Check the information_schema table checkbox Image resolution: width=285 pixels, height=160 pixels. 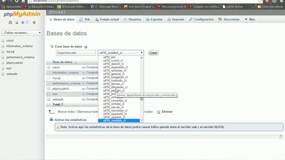point(49,72)
